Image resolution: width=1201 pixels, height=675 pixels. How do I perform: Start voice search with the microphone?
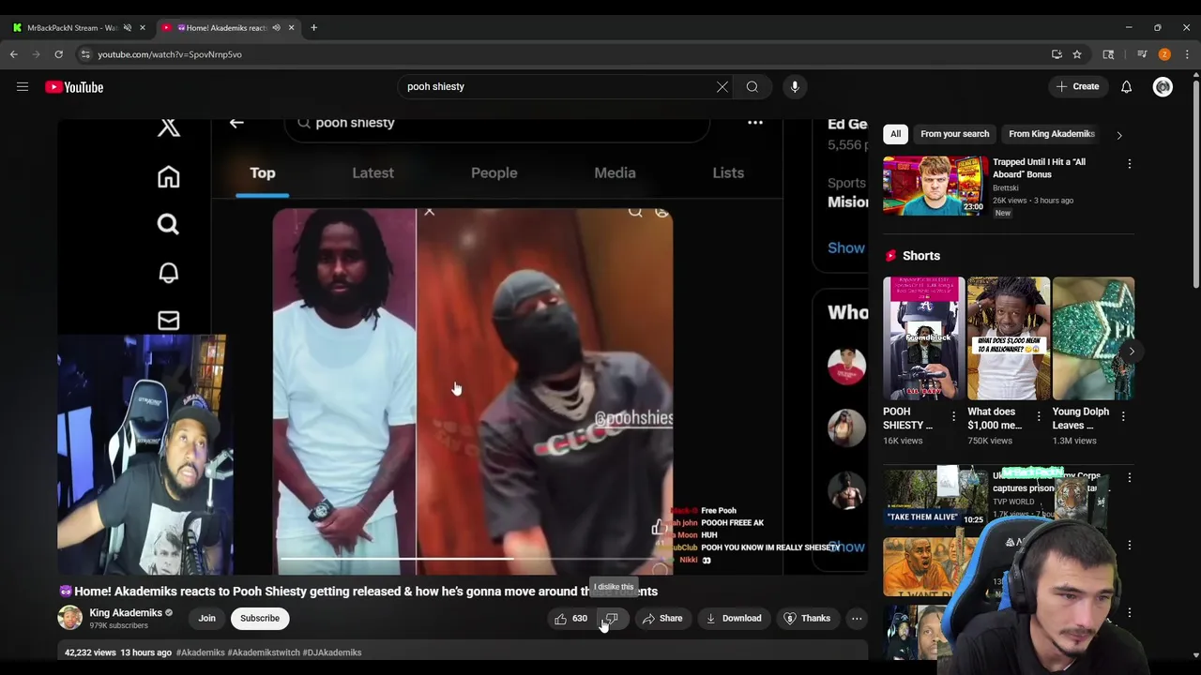(795, 87)
